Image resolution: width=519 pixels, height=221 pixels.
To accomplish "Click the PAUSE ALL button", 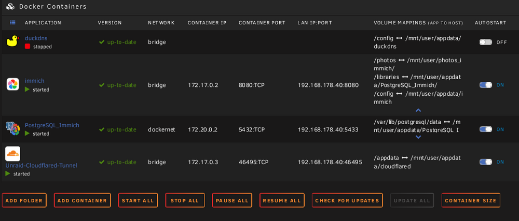I will pos(232,200).
